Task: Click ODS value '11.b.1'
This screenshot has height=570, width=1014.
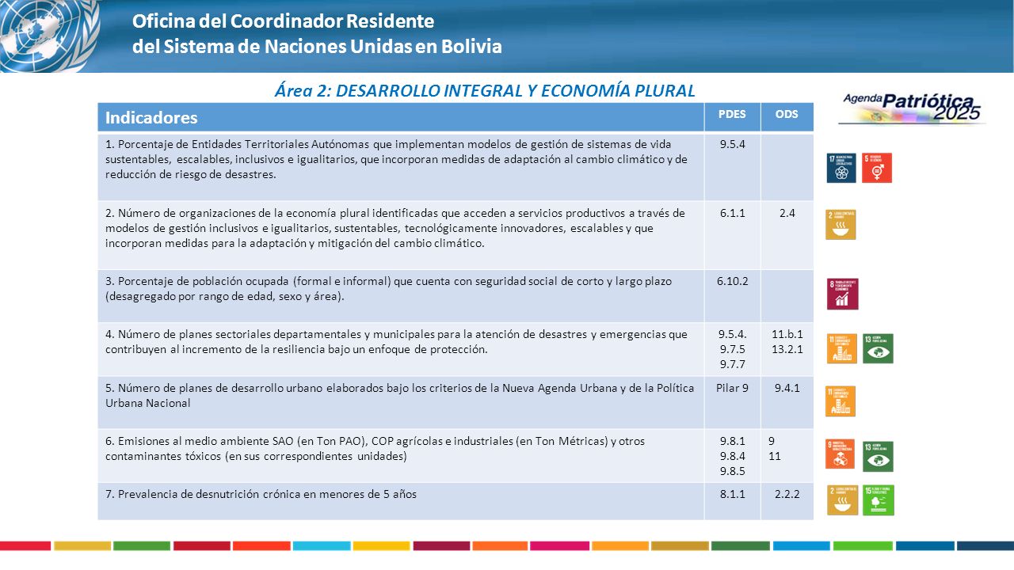Action: click(x=787, y=334)
